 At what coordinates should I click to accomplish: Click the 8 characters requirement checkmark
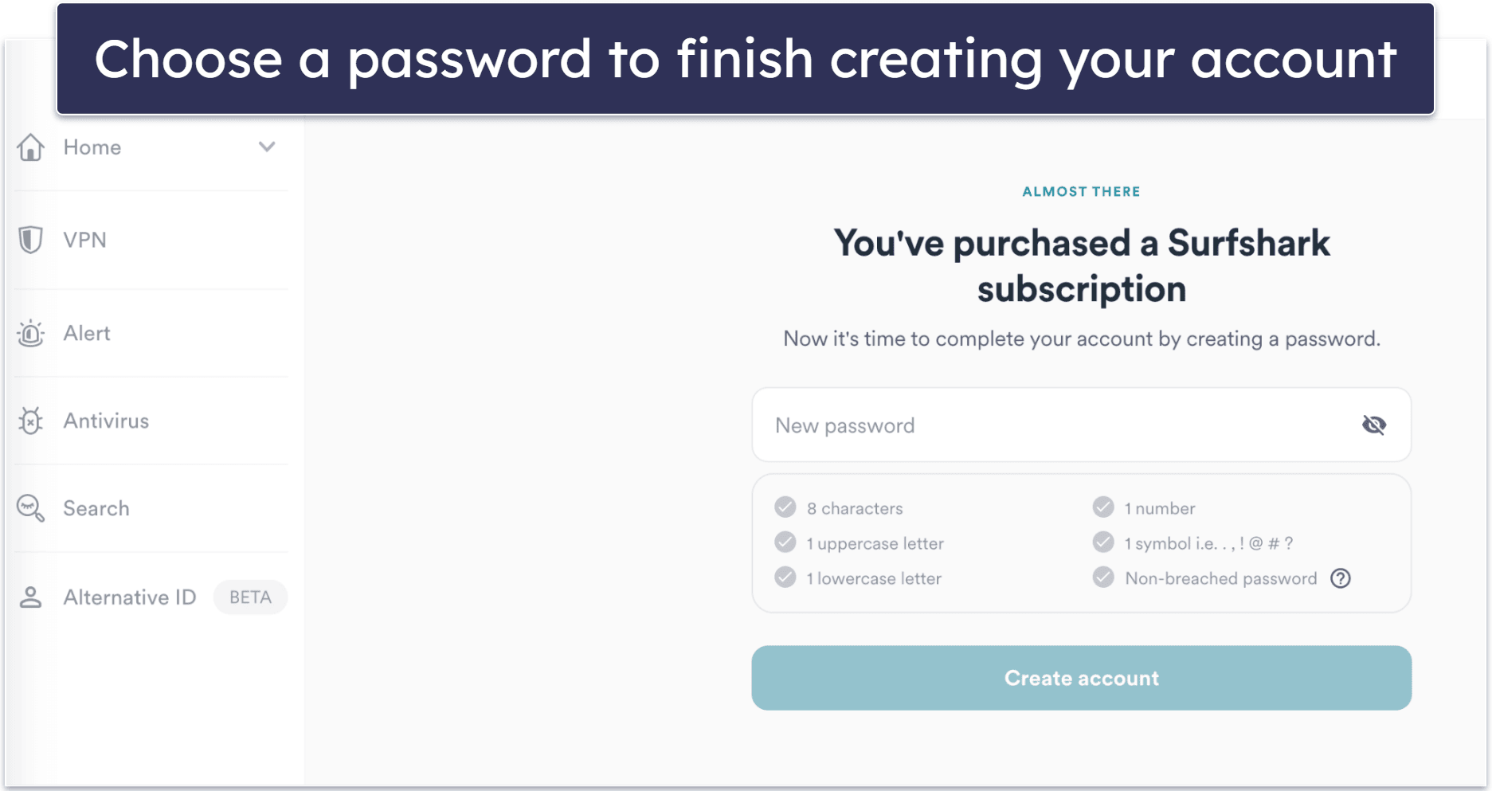785,507
